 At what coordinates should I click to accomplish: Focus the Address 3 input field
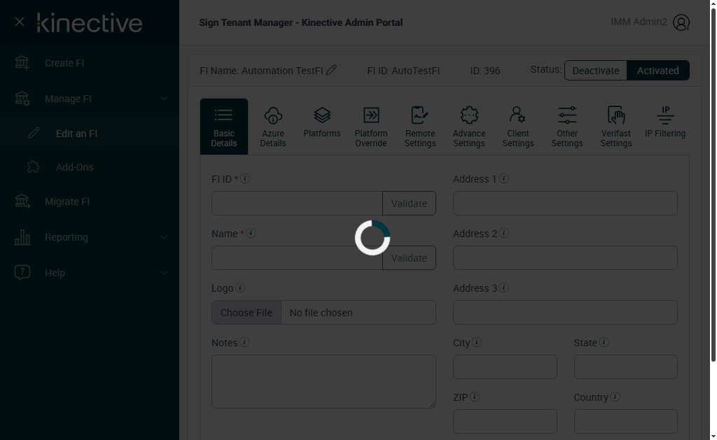click(x=565, y=313)
